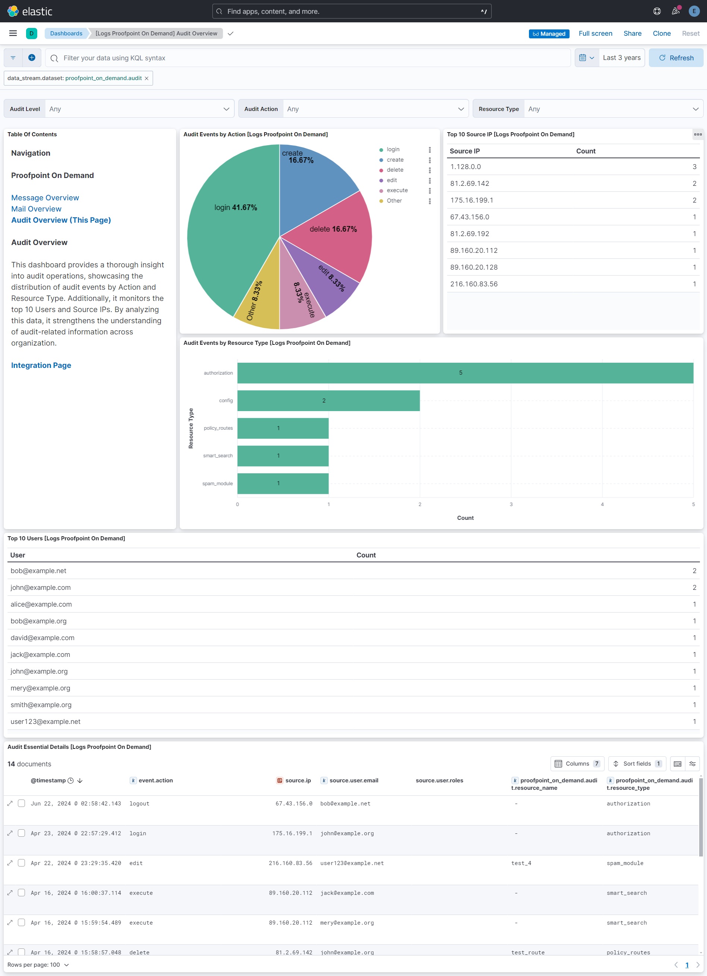Click the event.action column header
707x976 pixels.
[x=155, y=781]
